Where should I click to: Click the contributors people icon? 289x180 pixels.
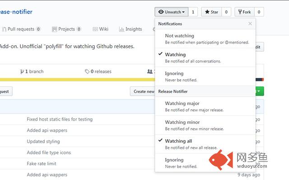point(150,72)
